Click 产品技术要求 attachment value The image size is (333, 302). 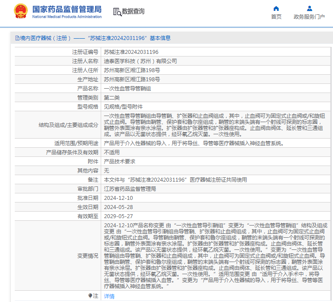tap(119, 162)
